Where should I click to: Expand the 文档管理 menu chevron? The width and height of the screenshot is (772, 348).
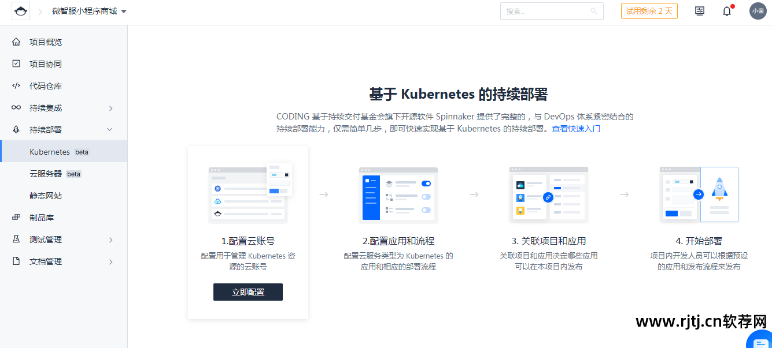[x=111, y=261]
